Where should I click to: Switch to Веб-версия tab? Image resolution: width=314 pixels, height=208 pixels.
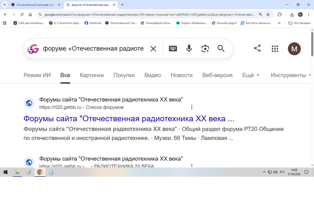[217, 75]
